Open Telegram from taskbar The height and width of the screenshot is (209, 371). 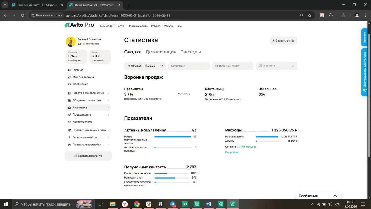coord(173,204)
